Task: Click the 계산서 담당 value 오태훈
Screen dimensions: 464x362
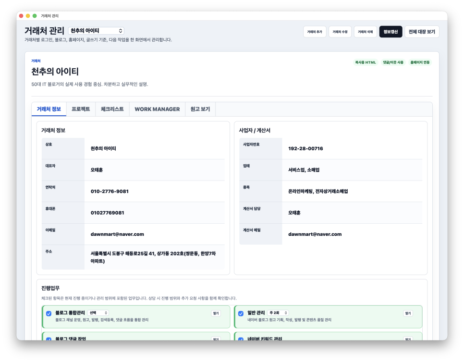Action: 294,213
